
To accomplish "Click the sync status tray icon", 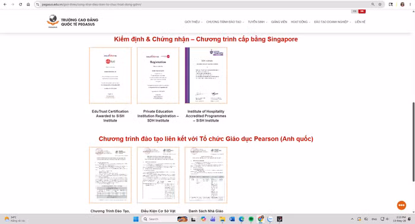I will point(359,219).
